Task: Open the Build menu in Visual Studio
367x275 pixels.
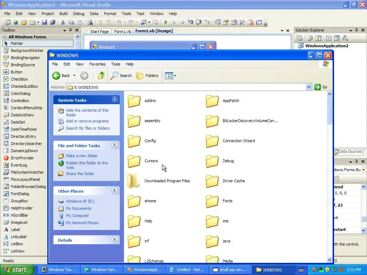Action: 63,14
